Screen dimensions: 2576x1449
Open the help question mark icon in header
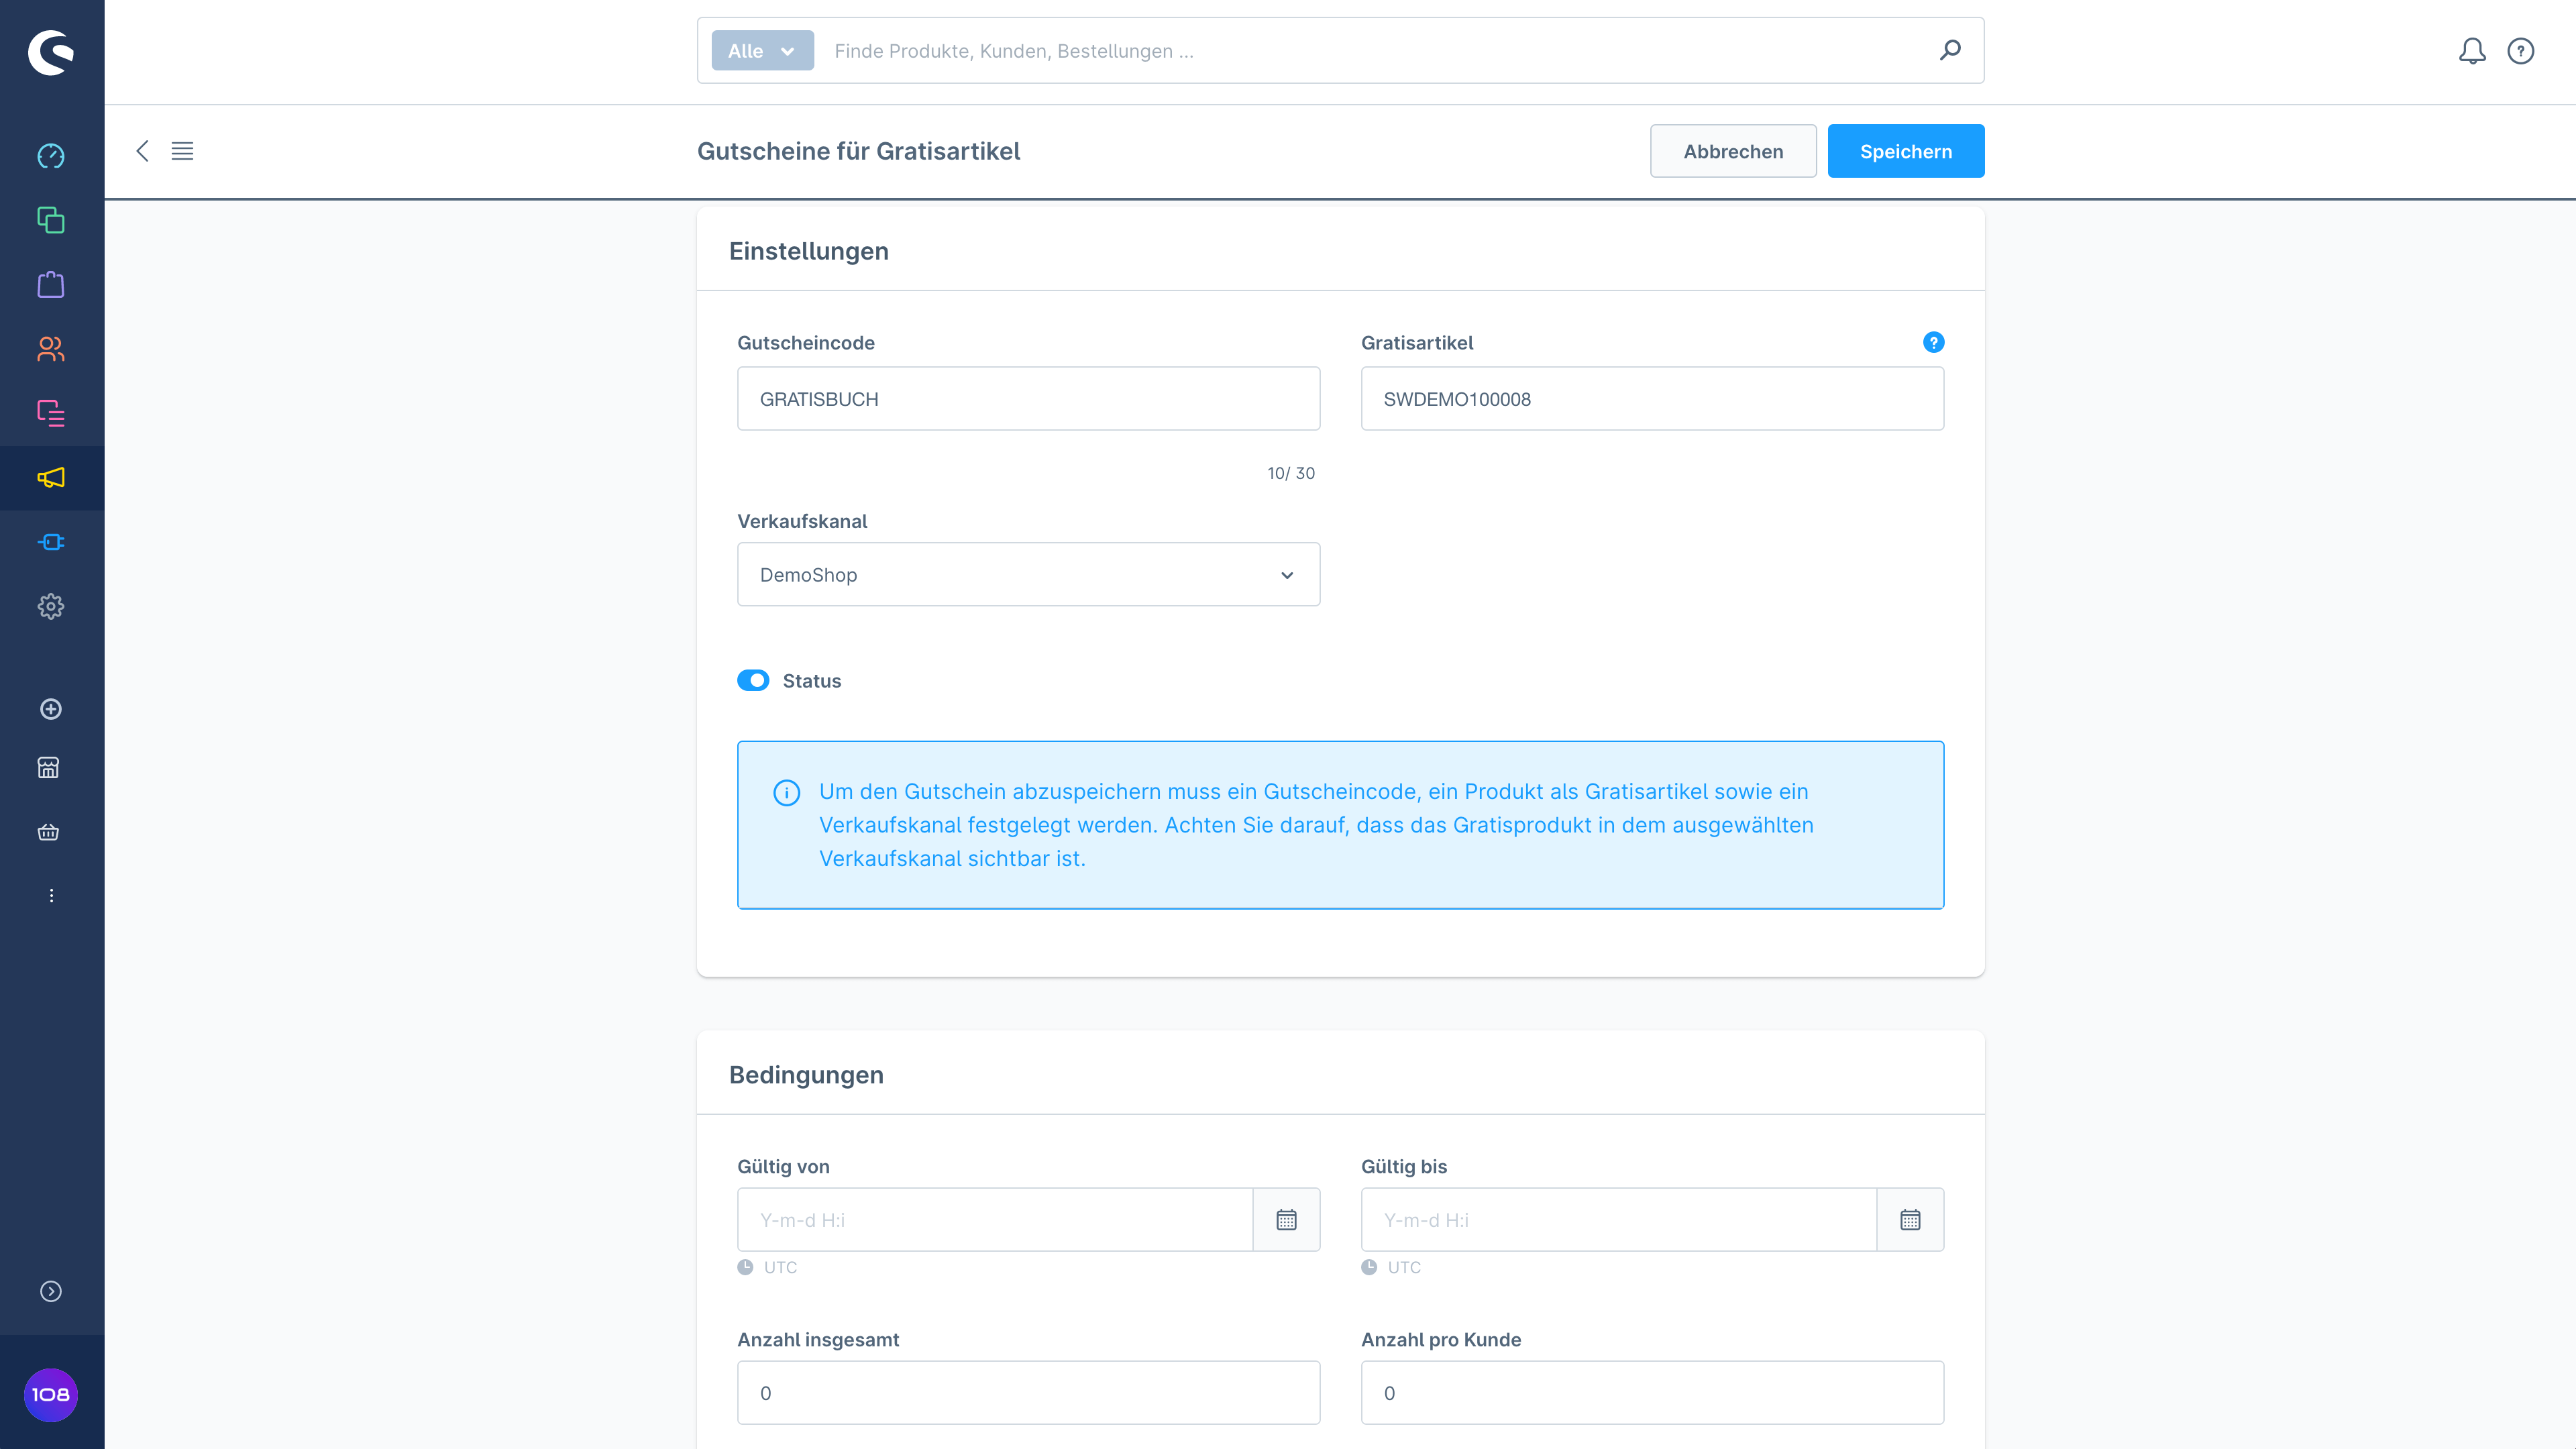coord(2521,51)
